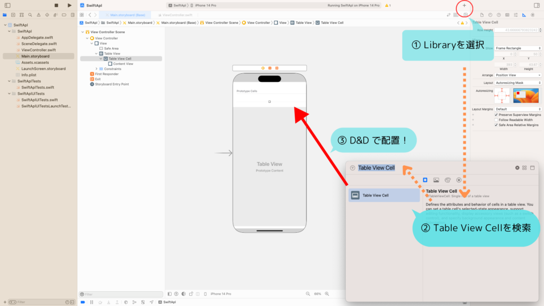Show the File inspector
This screenshot has width=544, height=306.
482,15
